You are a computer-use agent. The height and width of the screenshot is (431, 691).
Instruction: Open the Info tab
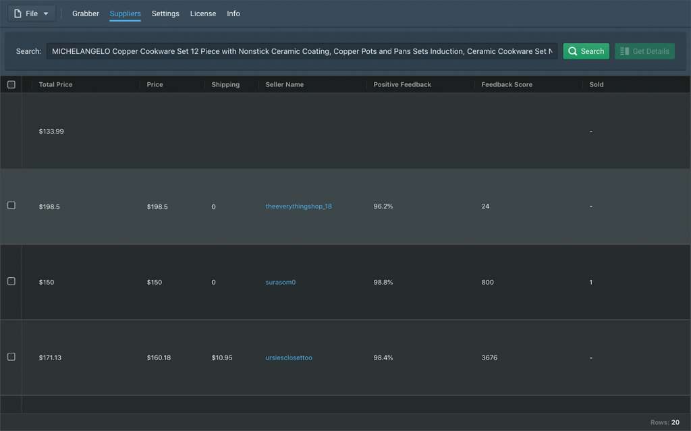point(233,13)
